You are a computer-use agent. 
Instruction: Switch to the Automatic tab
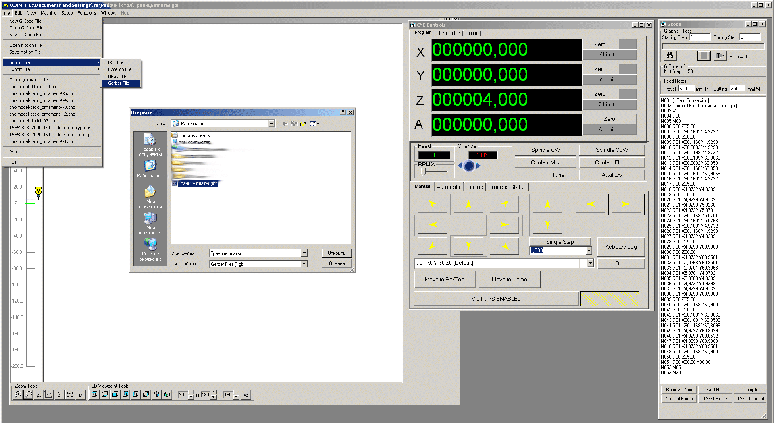click(449, 187)
